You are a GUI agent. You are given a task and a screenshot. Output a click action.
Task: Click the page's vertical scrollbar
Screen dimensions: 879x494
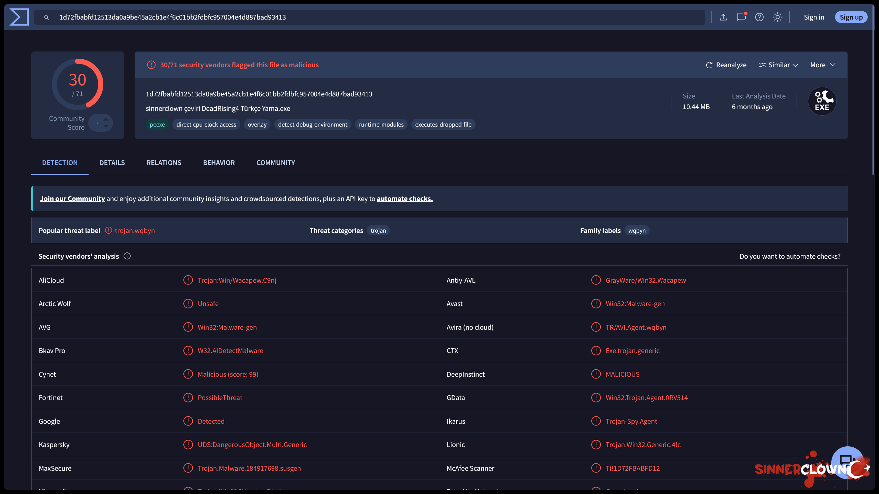[x=873, y=89]
